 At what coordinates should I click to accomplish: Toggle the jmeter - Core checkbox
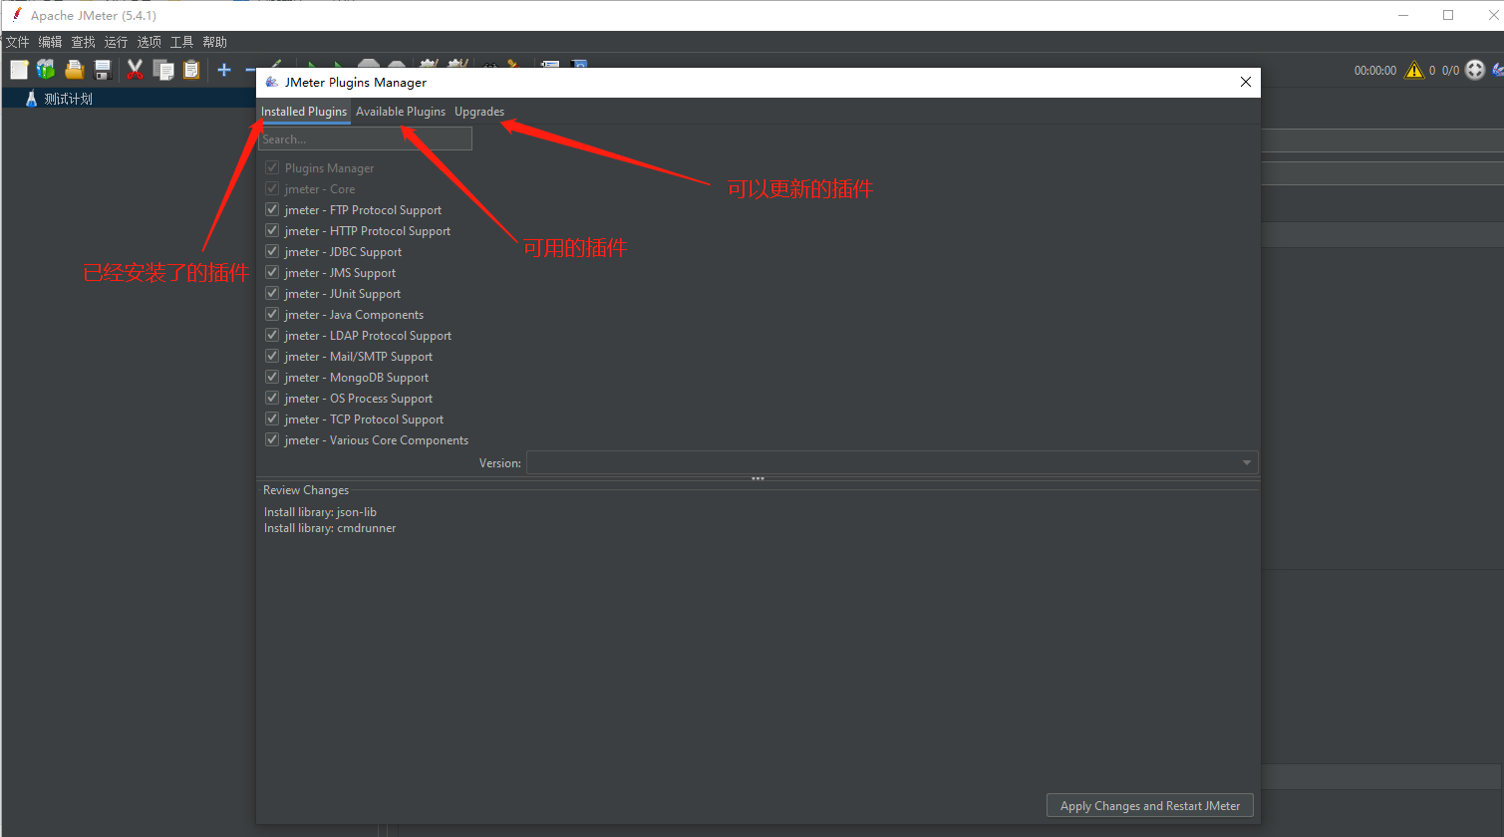[x=272, y=188]
